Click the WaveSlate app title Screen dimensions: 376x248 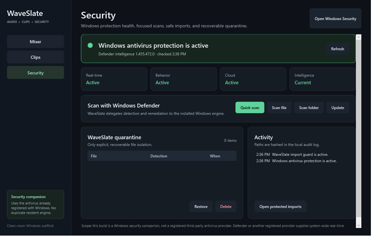point(25,13)
